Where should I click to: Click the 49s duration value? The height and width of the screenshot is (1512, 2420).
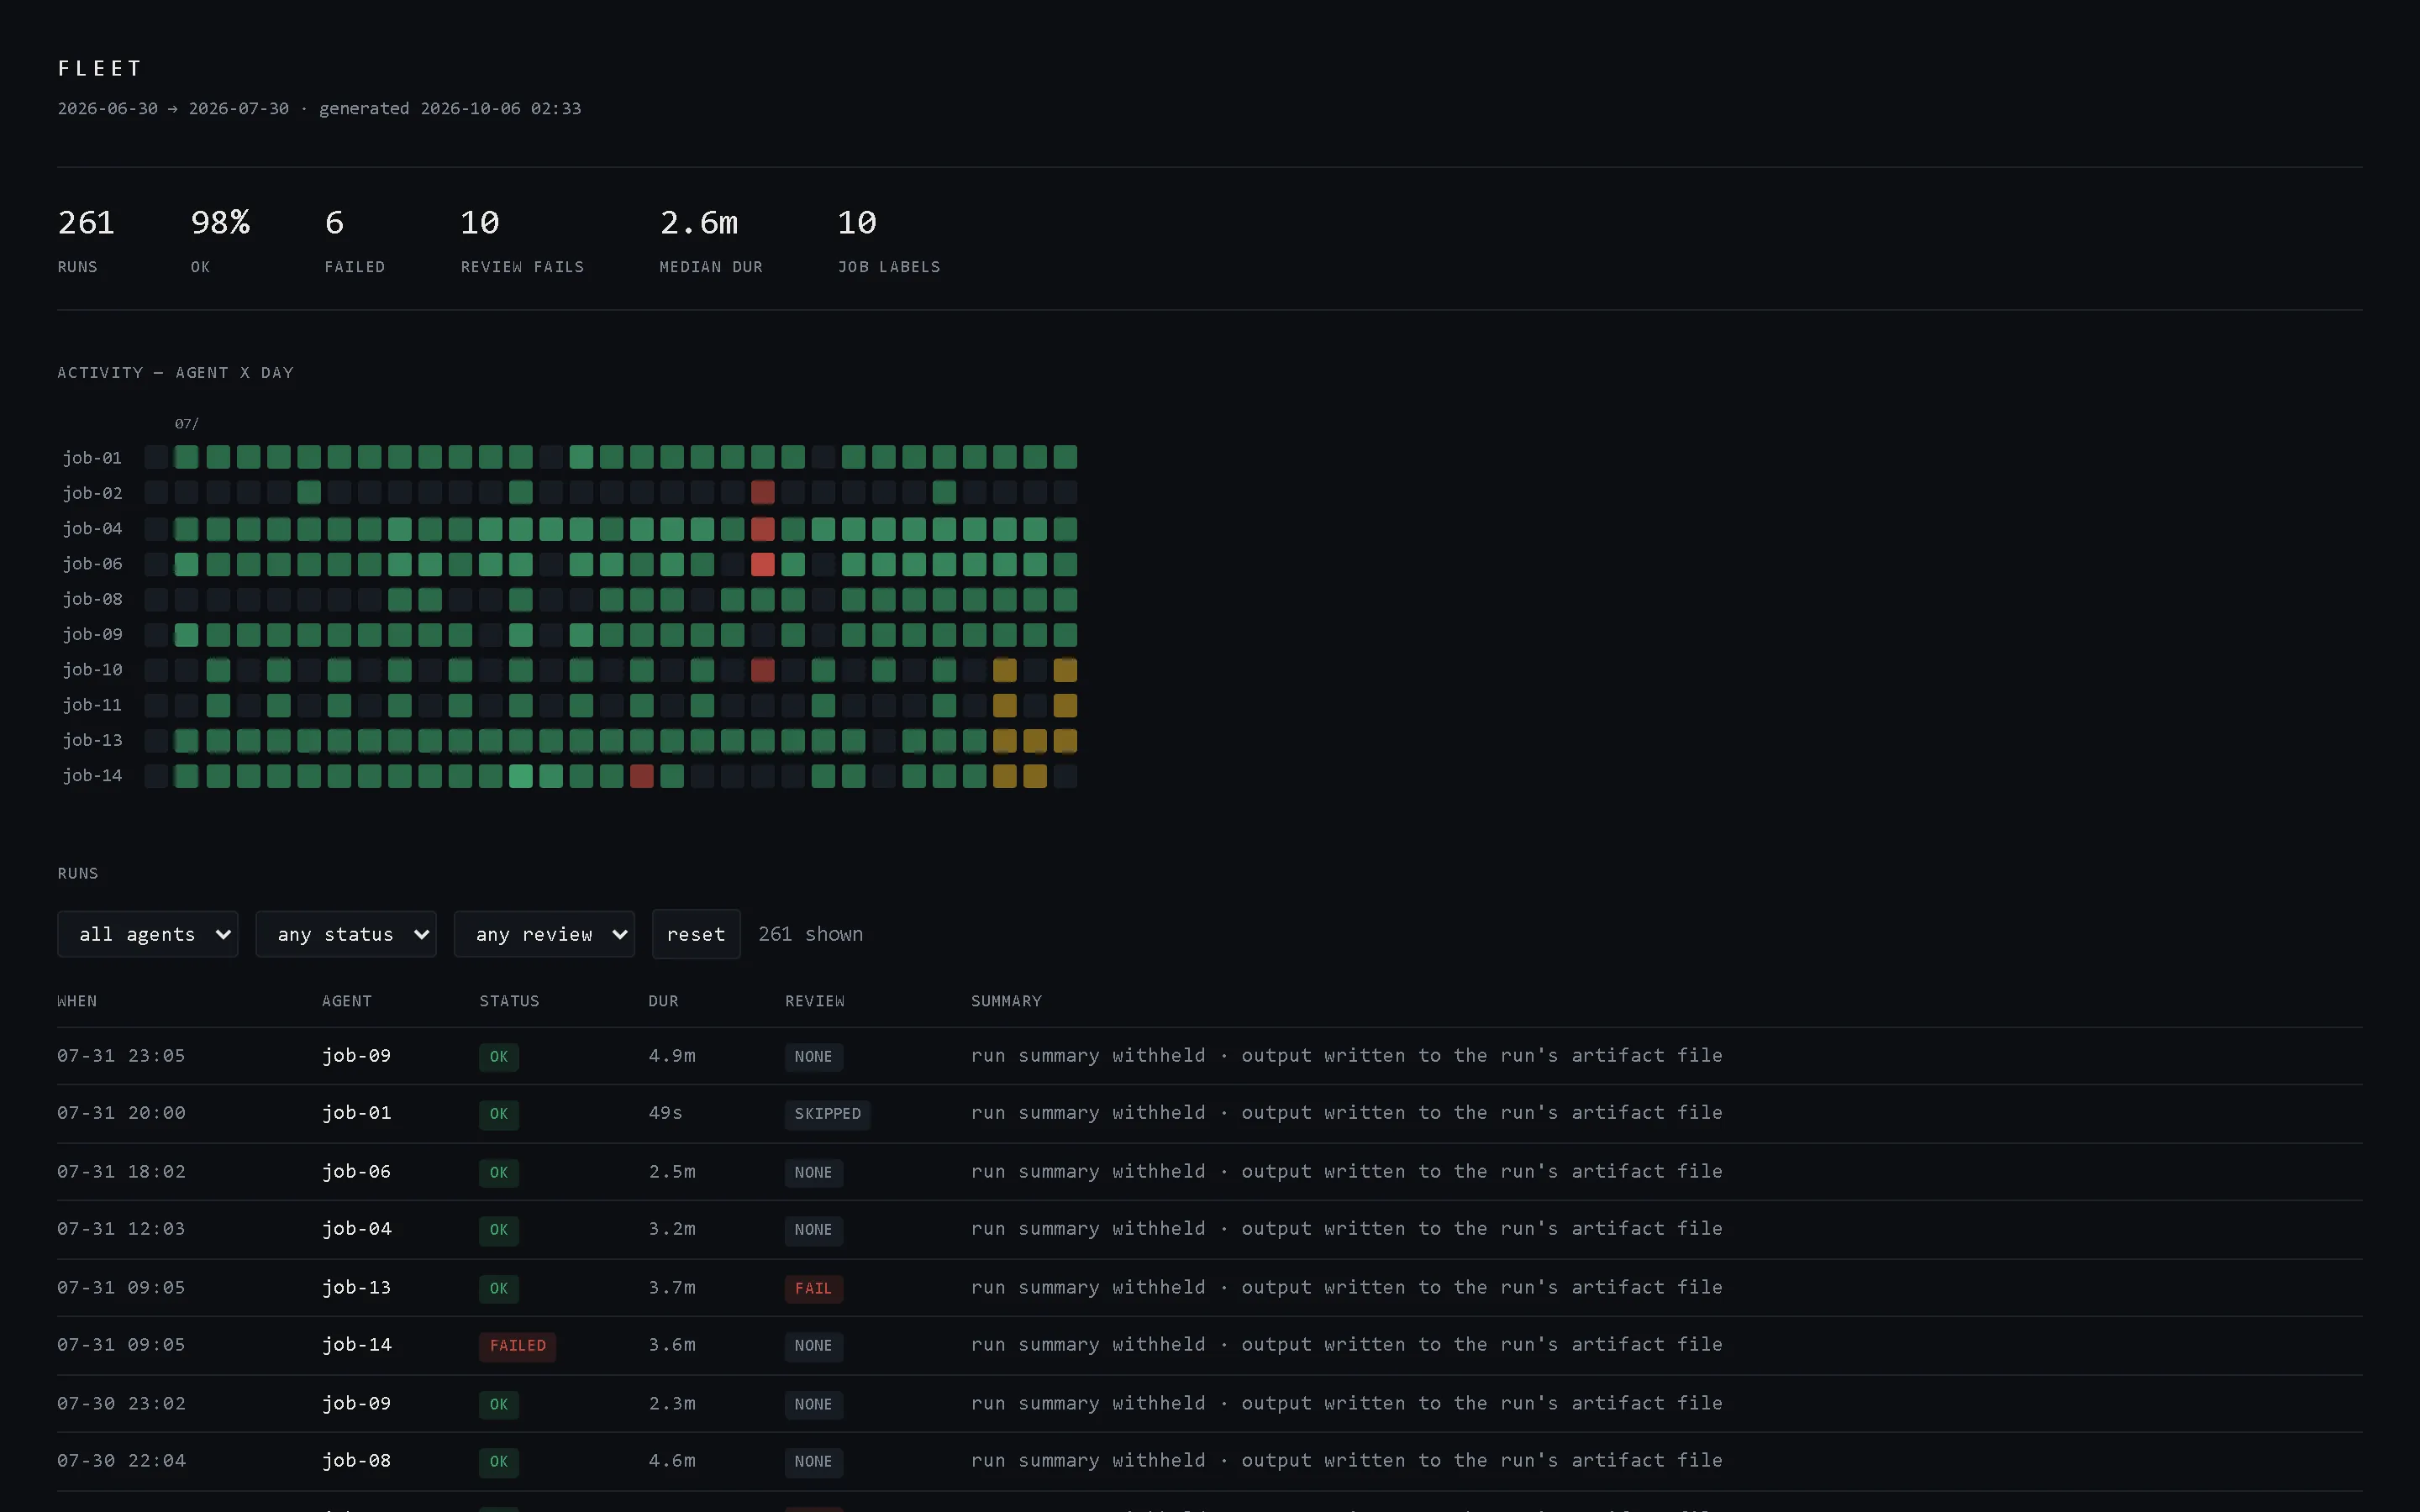click(665, 1113)
